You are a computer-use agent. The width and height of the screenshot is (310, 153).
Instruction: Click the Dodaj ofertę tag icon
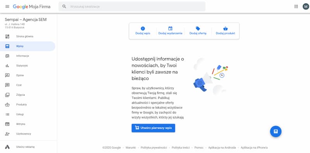point(198,29)
